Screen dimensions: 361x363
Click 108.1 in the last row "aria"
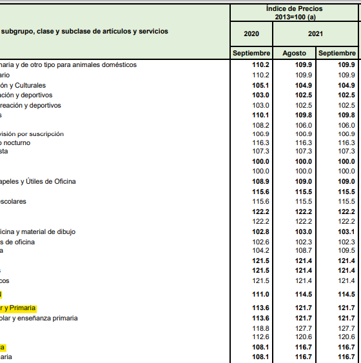click(x=260, y=357)
